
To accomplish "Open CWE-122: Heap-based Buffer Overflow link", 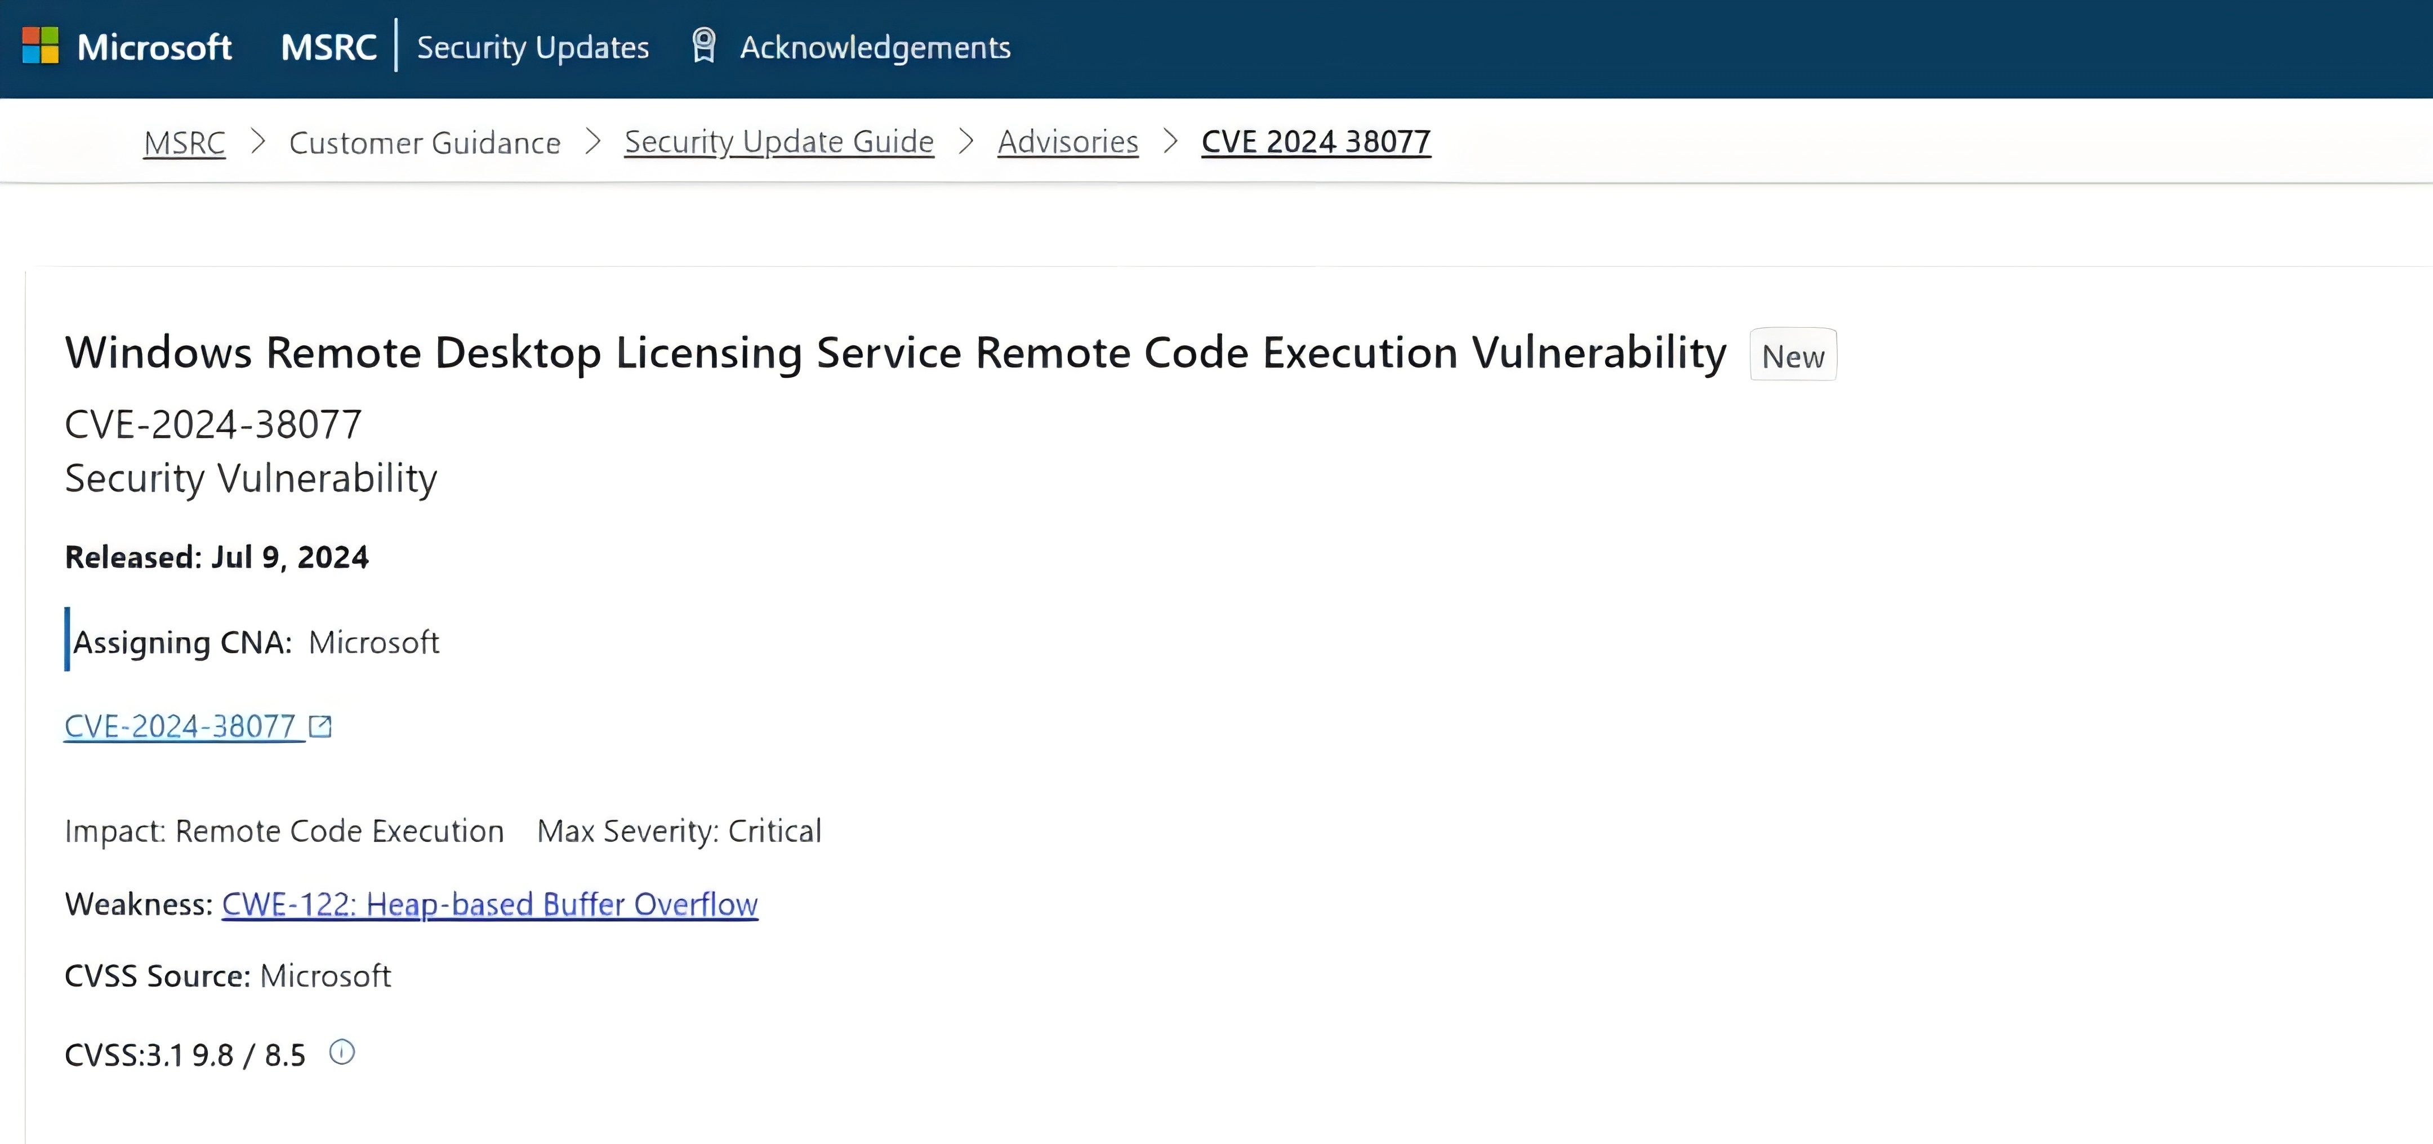I will (x=489, y=904).
